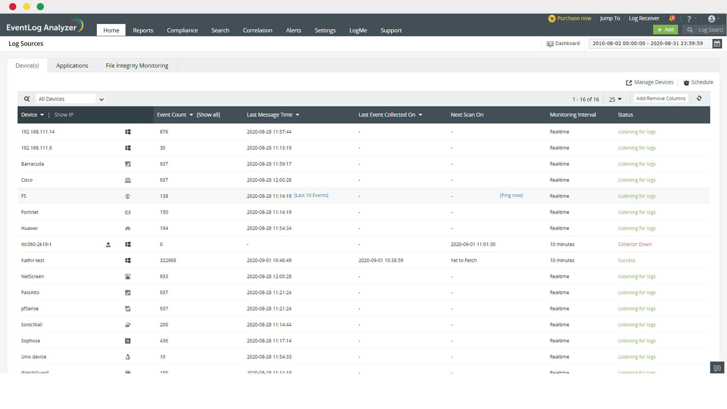
Task: Click Add/Remove Columns button
Action: point(661,98)
